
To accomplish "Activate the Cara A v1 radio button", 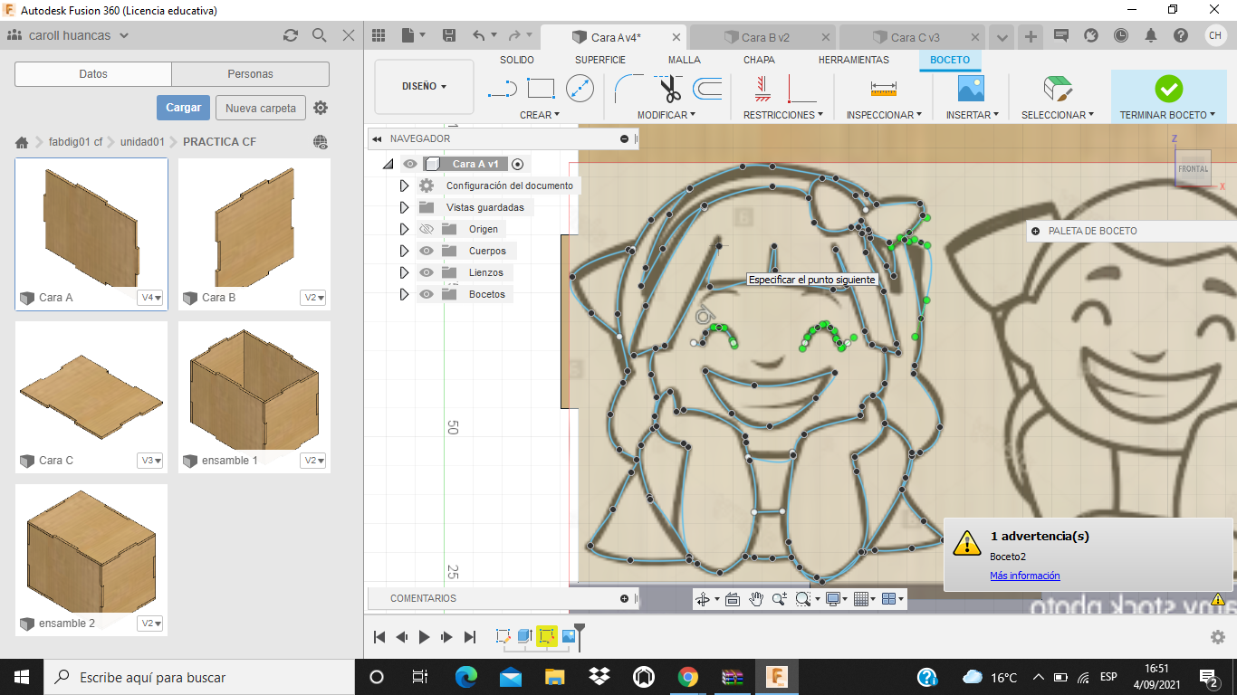I will pyautogui.click(x=517, y=164).
